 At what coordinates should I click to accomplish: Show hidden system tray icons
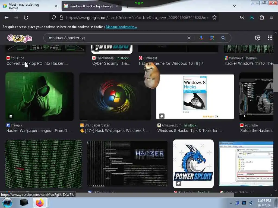click(x=231, y=203)
